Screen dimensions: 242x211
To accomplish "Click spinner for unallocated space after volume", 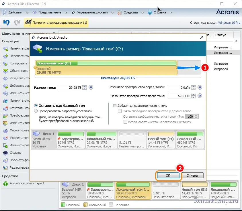I will click(x=193, y=96).
